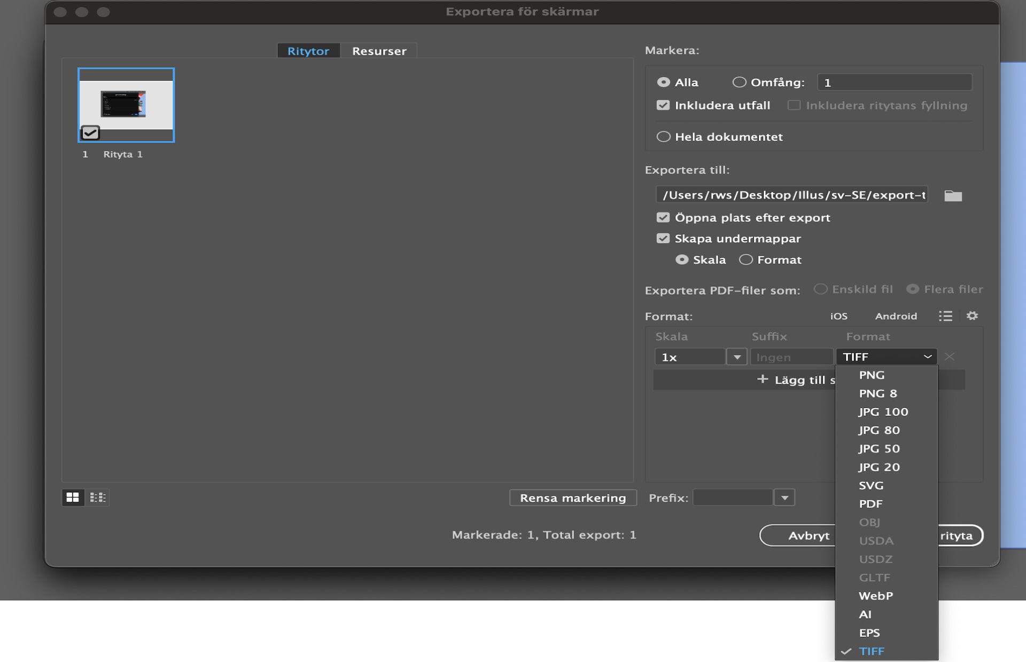Click the format presets list icon
Screen dimensions: 1026x662
click(x=945, y=316)
